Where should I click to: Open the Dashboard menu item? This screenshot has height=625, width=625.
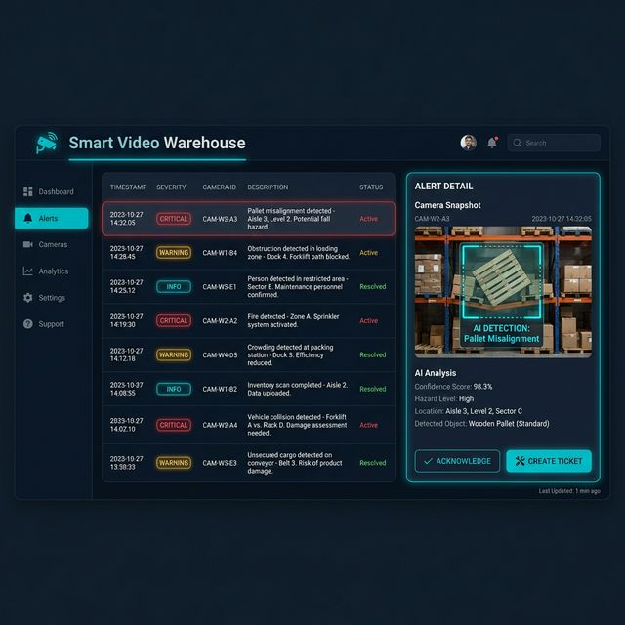[x=51, y=191]
